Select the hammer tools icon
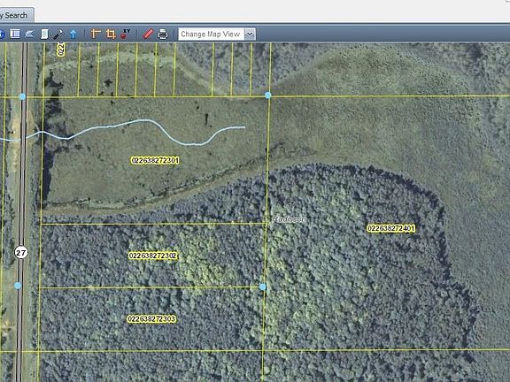 58,34
